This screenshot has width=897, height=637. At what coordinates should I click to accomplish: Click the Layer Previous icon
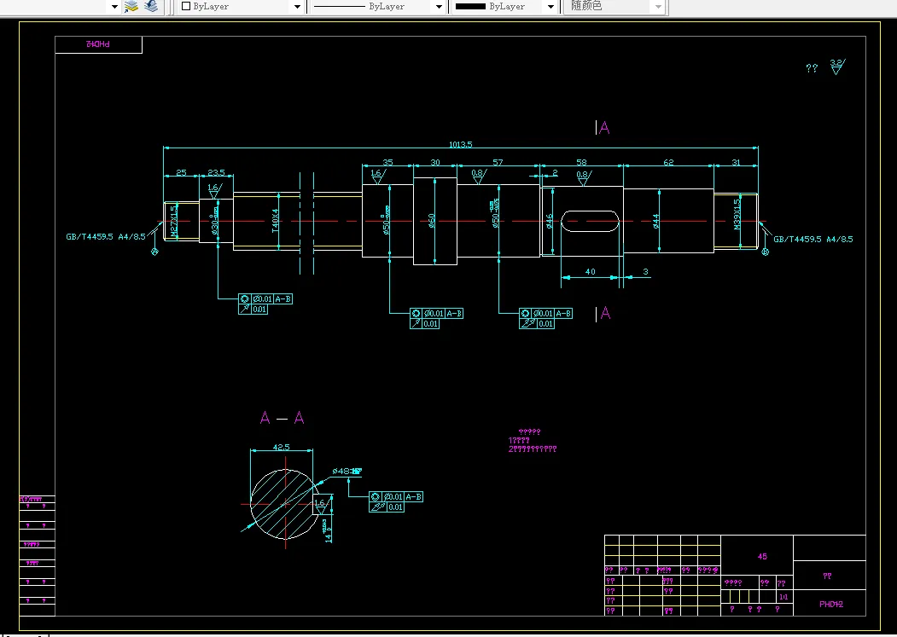pyautogui.click(x=151, y=6)
